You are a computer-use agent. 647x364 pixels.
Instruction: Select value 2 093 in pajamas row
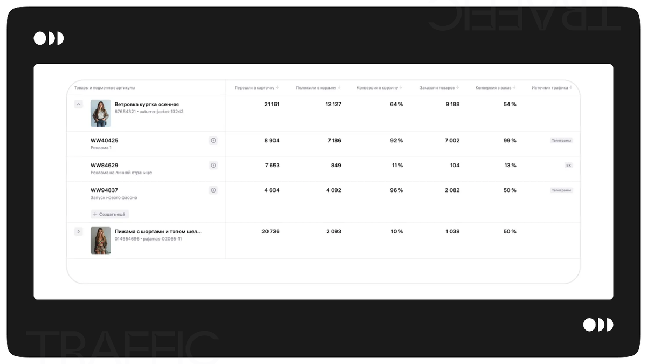[334, 231]
